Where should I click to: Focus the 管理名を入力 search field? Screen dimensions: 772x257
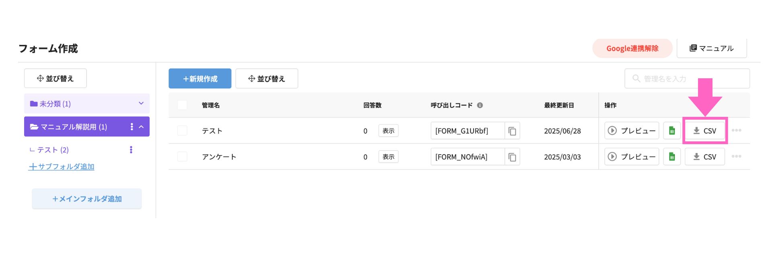pyautogui.click(x=687, y=79)
